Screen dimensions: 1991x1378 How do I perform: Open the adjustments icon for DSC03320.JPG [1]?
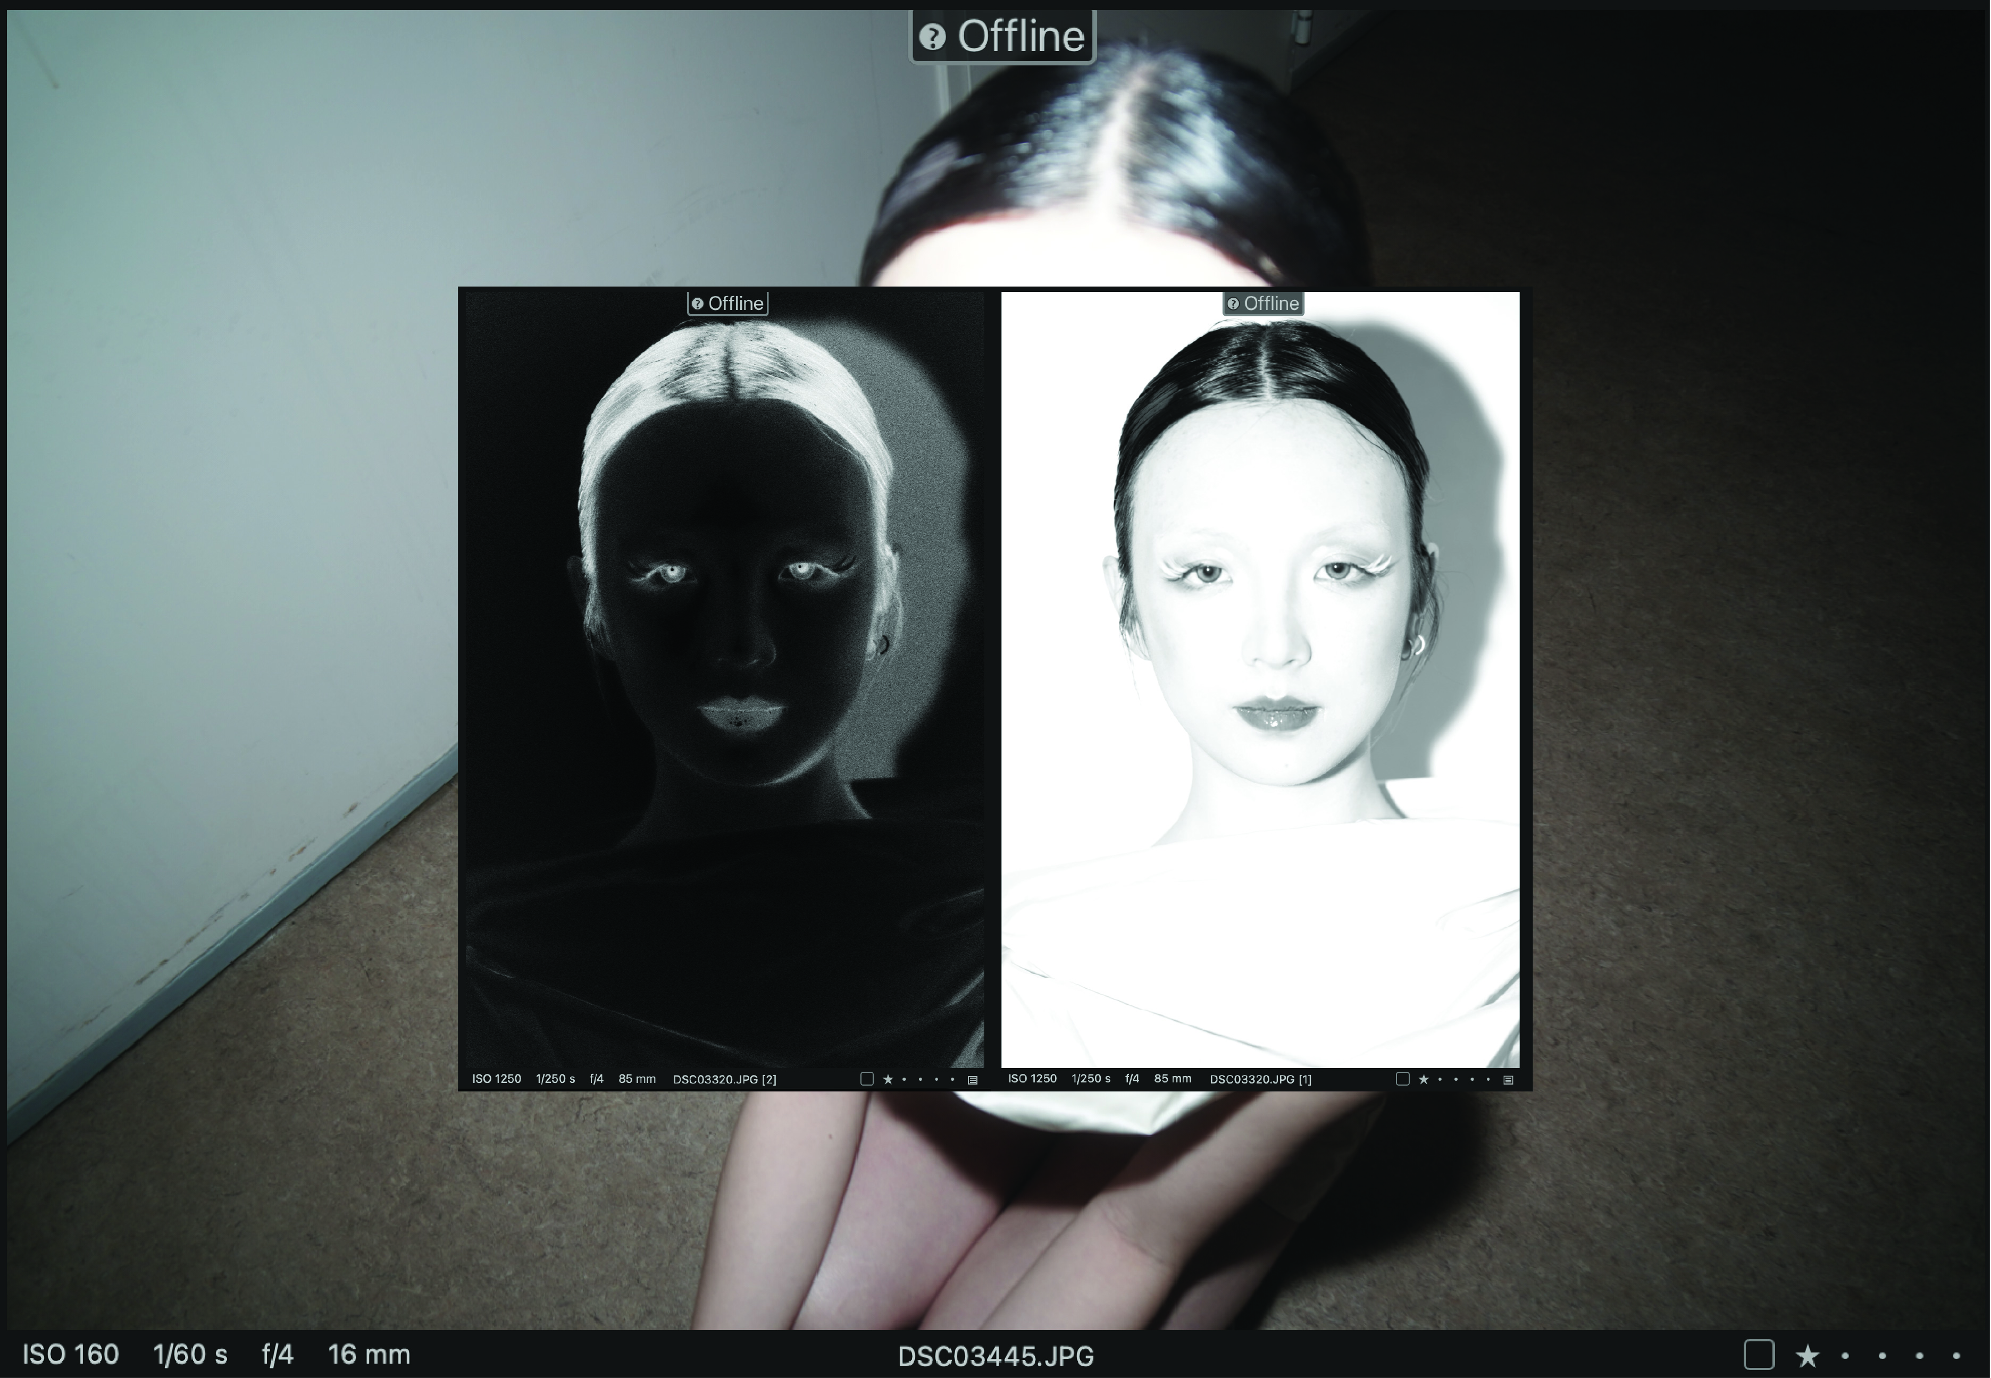[x=1508, y=1080]
